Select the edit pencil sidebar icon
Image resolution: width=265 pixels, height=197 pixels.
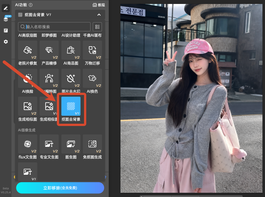pos(6,8)
